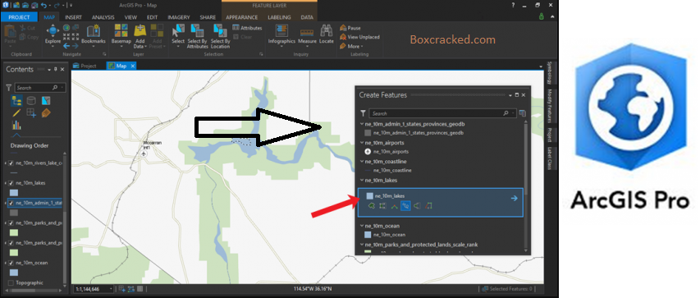Open the Labeling contextual tab

[x=279, y=17]
